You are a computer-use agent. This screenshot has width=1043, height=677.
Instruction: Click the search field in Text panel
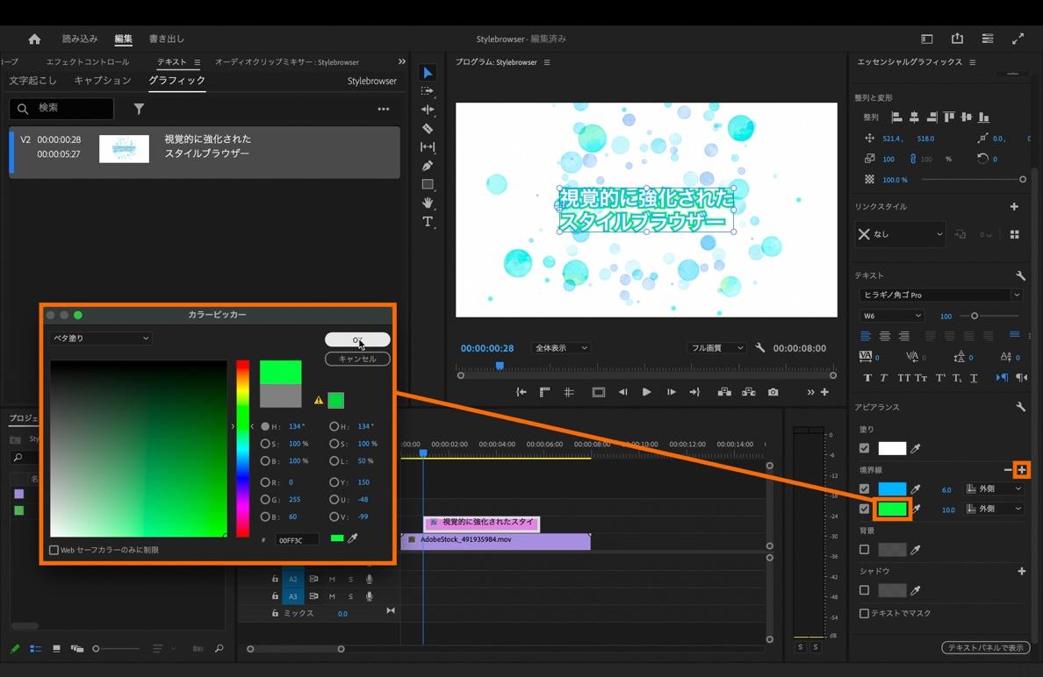pos(61,108)
